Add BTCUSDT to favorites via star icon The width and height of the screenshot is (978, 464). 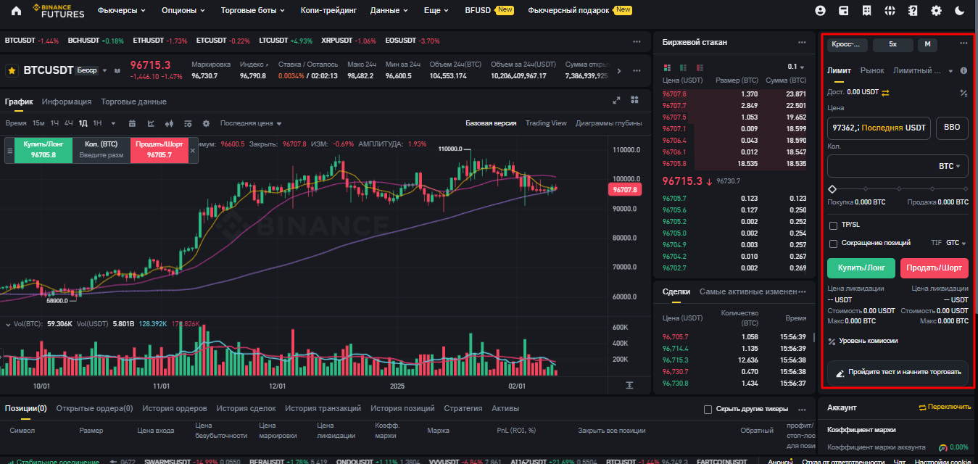[12, 70]
